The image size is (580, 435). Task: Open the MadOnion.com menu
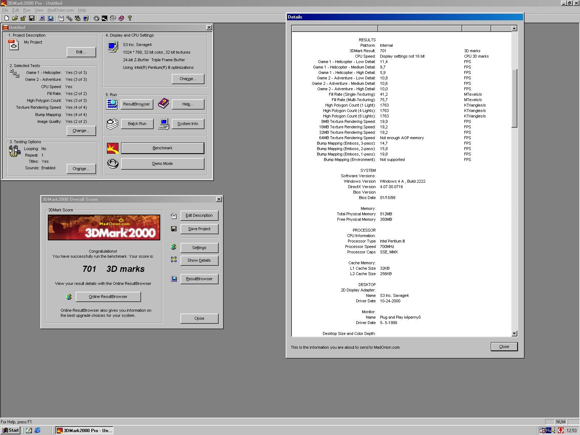click(61, 10)
